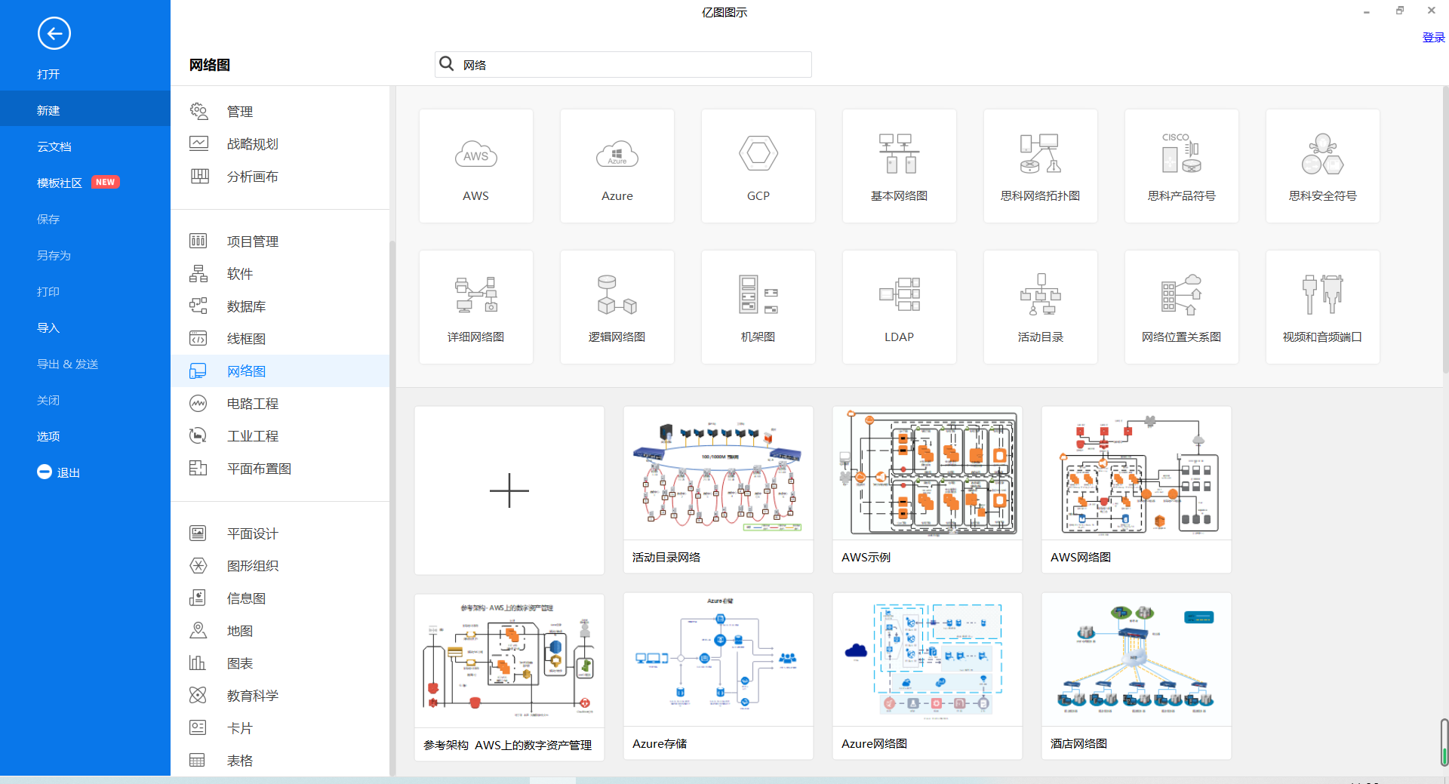This screenshot has width=1449, height=784.
Task: Open the AWS template category
Action: tap(475, 166)
